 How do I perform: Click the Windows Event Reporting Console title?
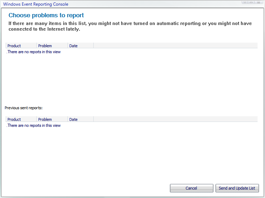coord(36,4)
